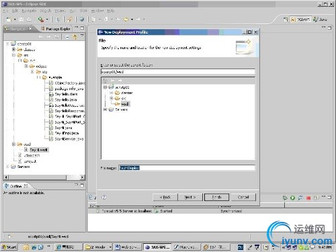
Task: Click the Open Perspective icon
Action: tap(286, 19)
